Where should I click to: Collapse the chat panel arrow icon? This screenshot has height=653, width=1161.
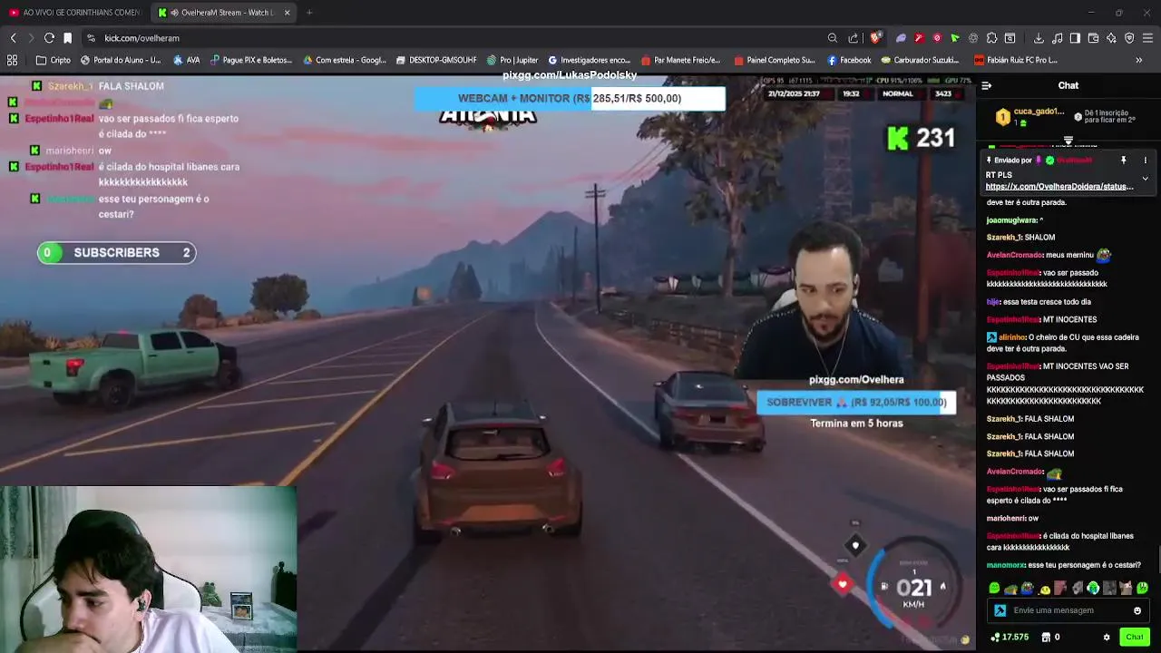click(987, 85)
